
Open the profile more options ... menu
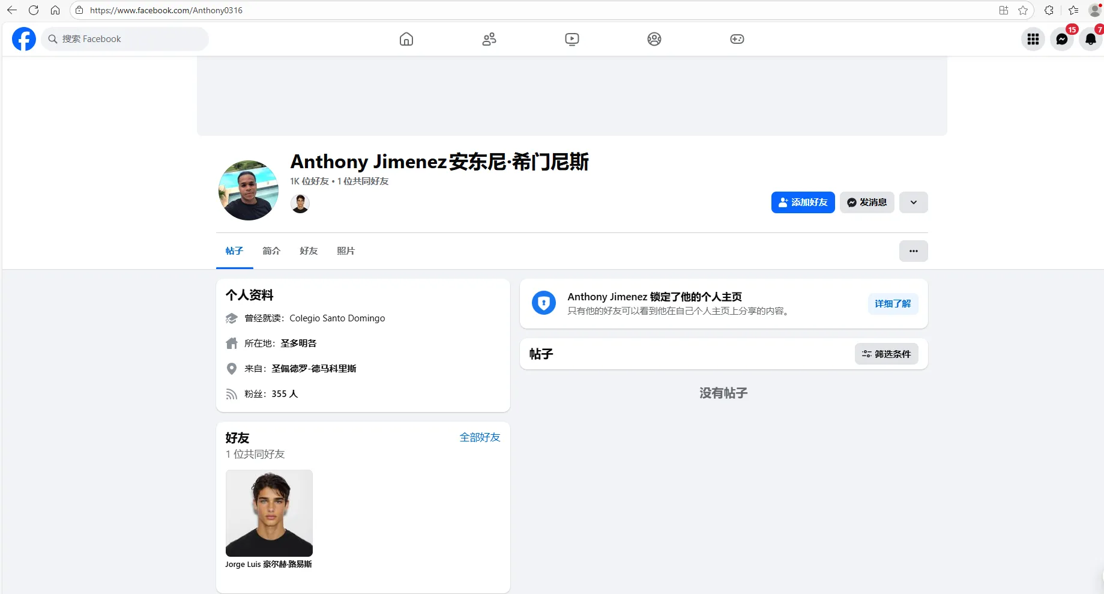(x=913, y=251)
